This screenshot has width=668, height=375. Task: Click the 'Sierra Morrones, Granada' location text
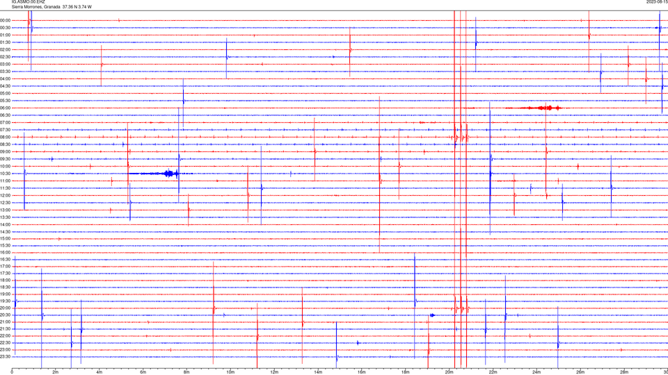[x=35, y=7]
